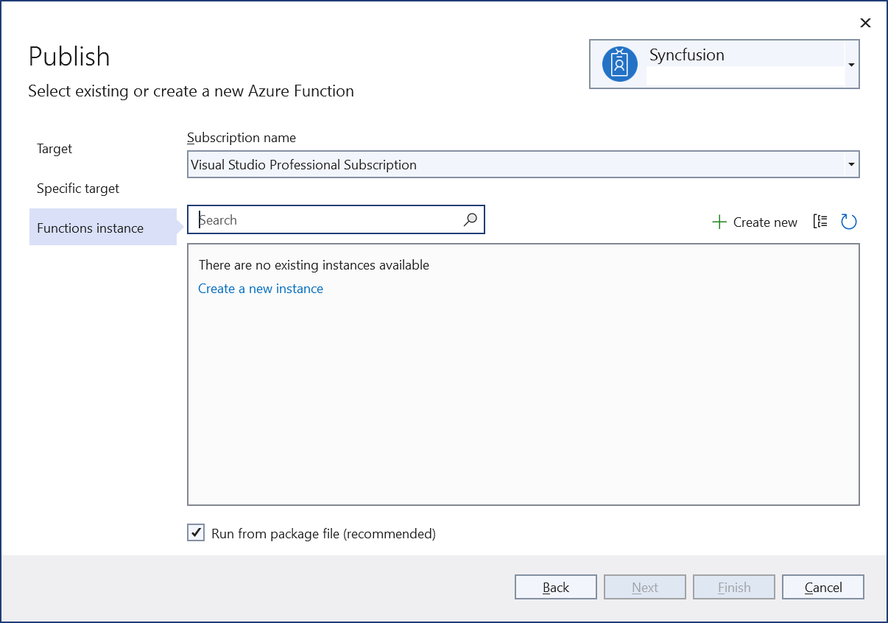888x623 pixels.
Task: Click the green plus Create new icon
Action: click(x=719, y=222)
